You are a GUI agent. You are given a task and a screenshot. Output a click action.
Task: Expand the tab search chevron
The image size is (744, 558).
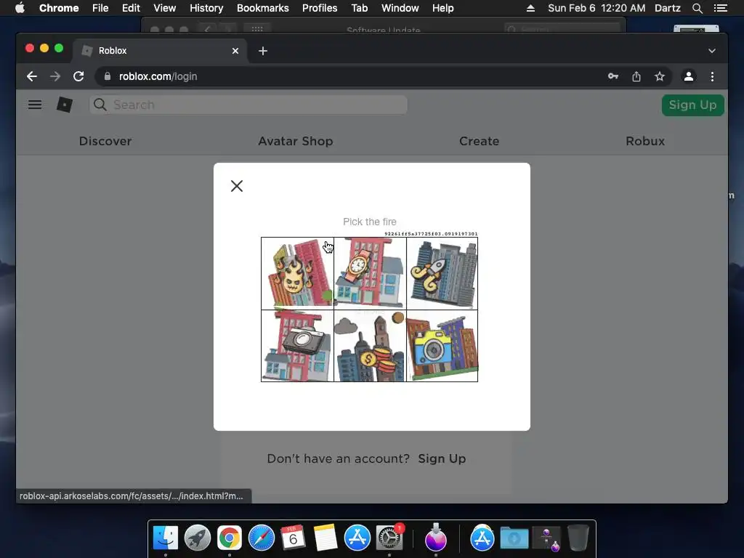(712, 51)
